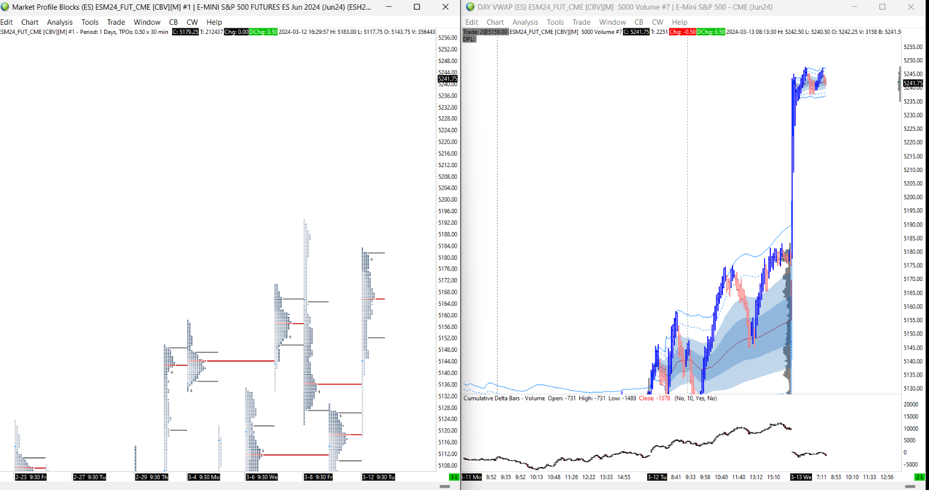Click the red 'Close: -1378' cumulative delta value

pos(654,399)
